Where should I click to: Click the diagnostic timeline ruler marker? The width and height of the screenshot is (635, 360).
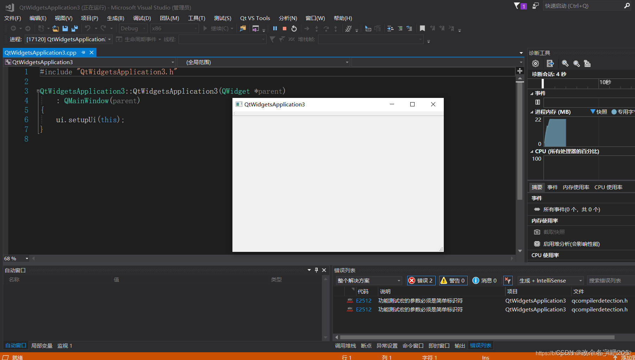click(x=542, y=83)
